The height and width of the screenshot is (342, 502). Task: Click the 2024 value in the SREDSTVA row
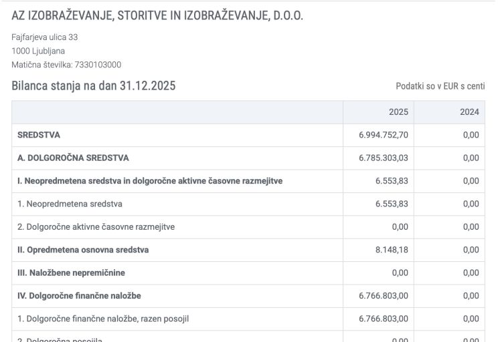[471, 135]
